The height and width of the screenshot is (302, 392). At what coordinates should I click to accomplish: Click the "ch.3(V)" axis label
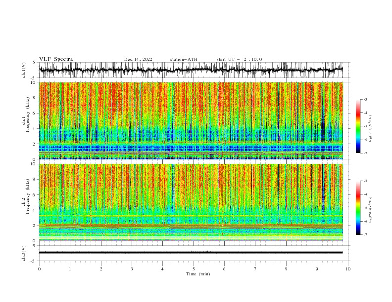pyautogui.click(x=23, y=253)
